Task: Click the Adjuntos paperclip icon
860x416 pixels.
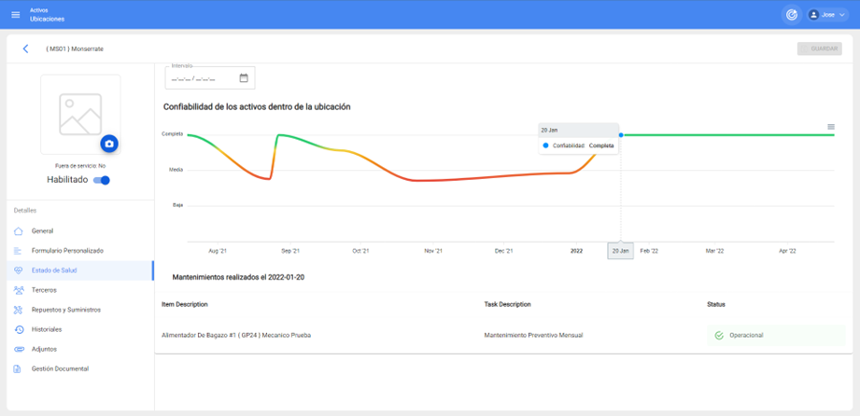Action: pos(19,349)
